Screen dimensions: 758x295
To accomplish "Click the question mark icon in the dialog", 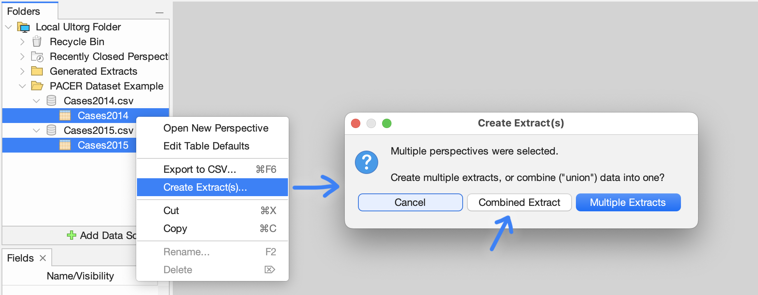I will 366,162.
